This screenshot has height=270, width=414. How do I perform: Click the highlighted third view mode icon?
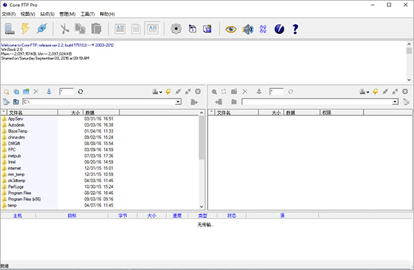pyautogui.click(x=152, y=29)
